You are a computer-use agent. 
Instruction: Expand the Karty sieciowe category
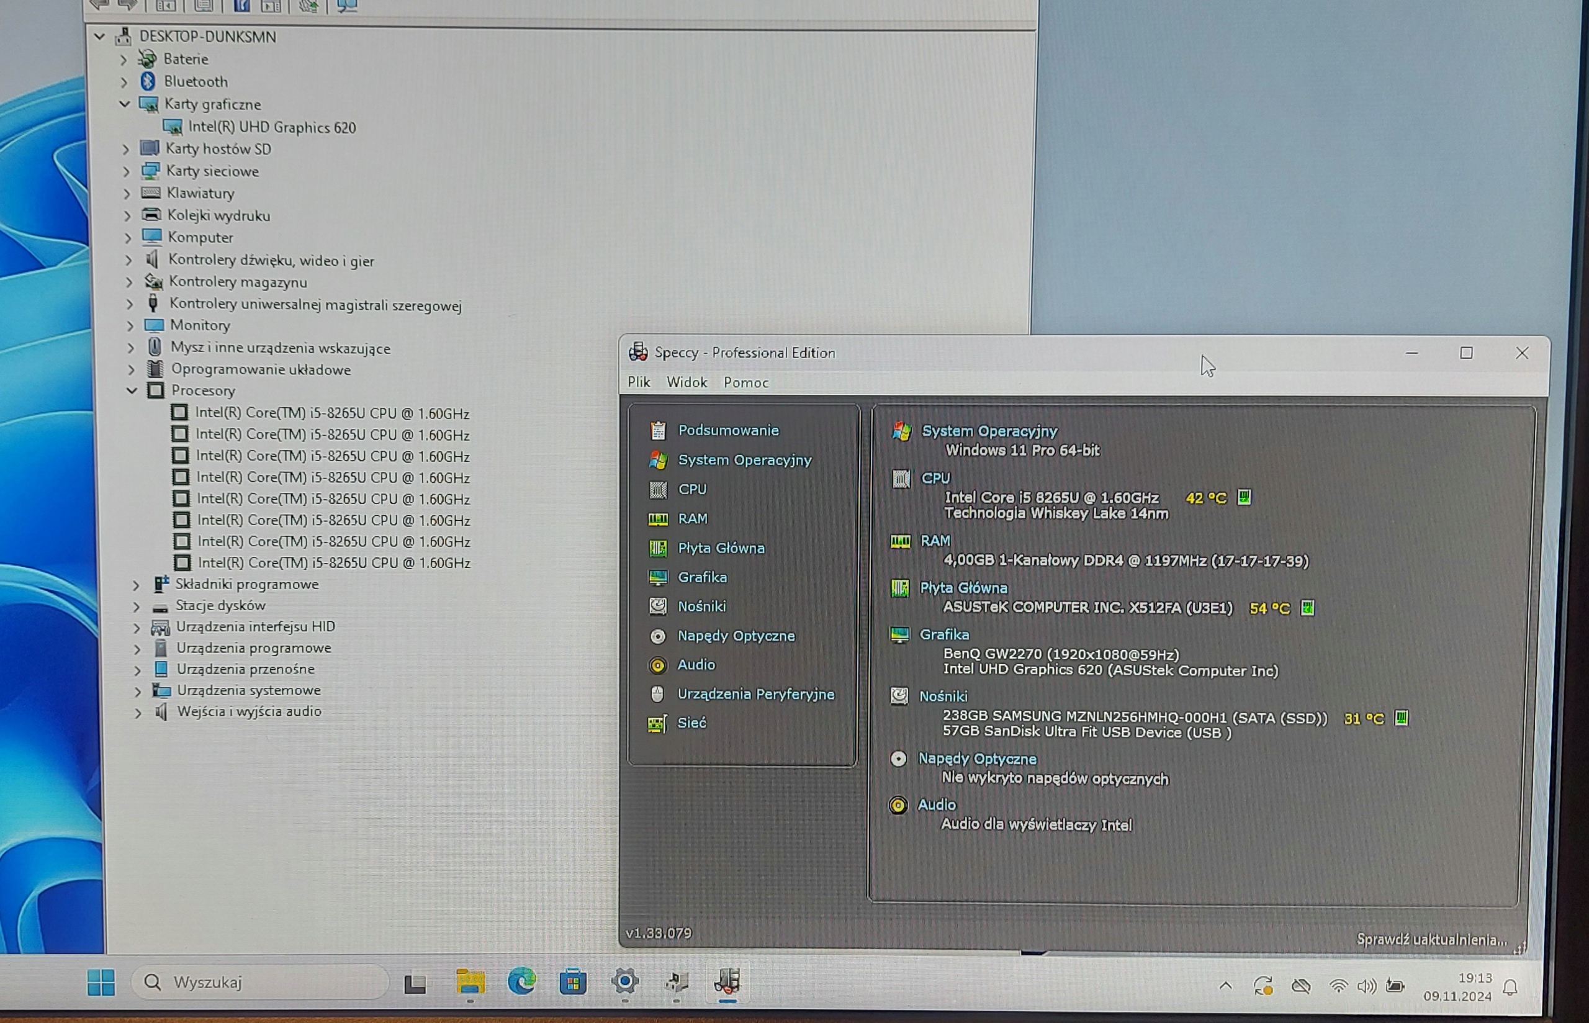(x=126, y=171)
